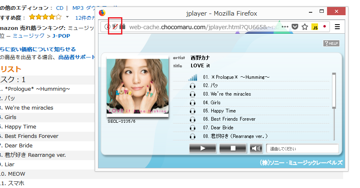This screenshot has width=360, height=188.
Task: Click the yellow JS extension icon
Action: click(315, 27)
